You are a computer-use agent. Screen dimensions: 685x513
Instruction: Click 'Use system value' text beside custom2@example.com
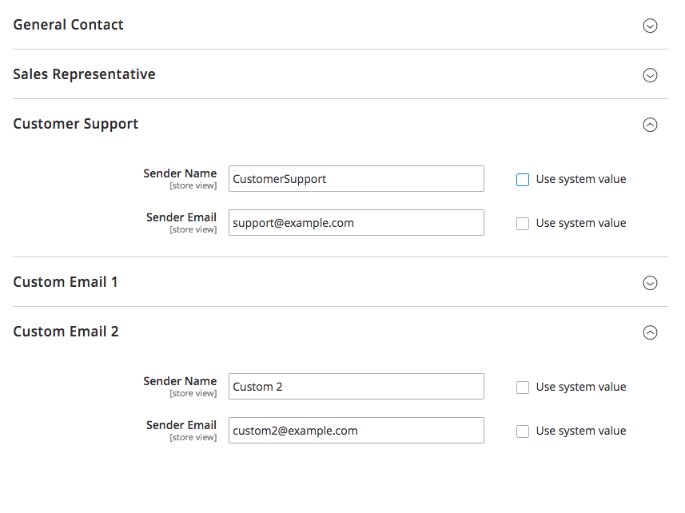pos(581,431)
